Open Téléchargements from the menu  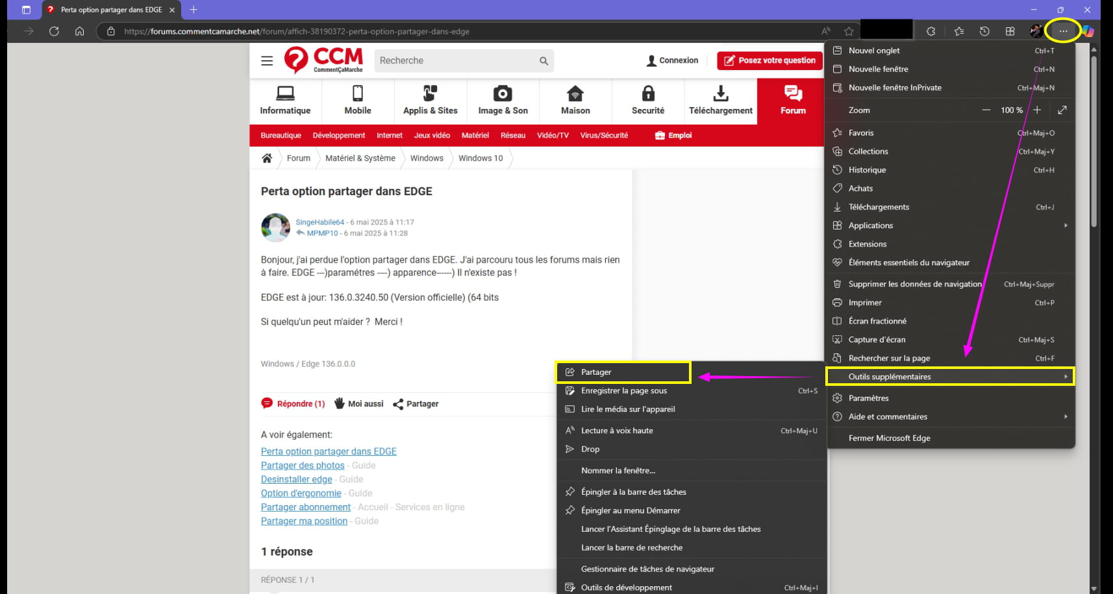[950, 207]
